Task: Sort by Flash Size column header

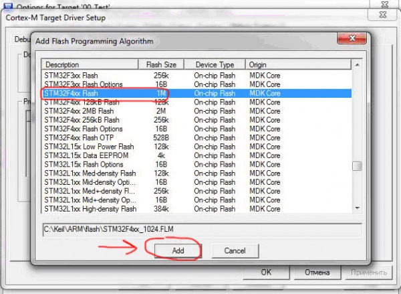Action: (161, 64)
